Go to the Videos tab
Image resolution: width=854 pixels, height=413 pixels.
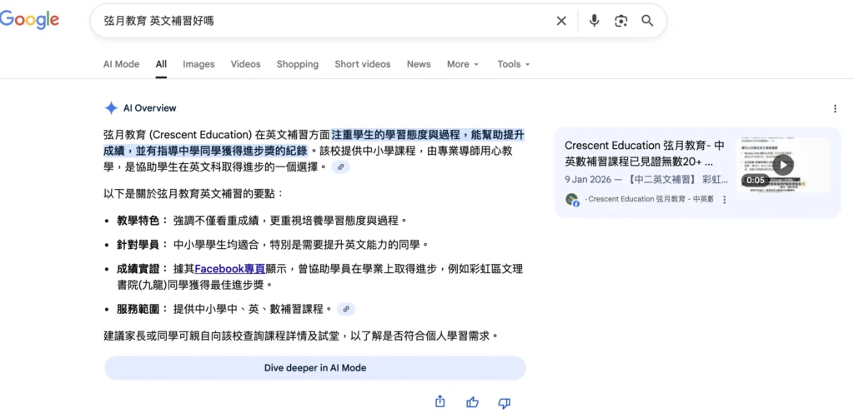click(246, 64)
